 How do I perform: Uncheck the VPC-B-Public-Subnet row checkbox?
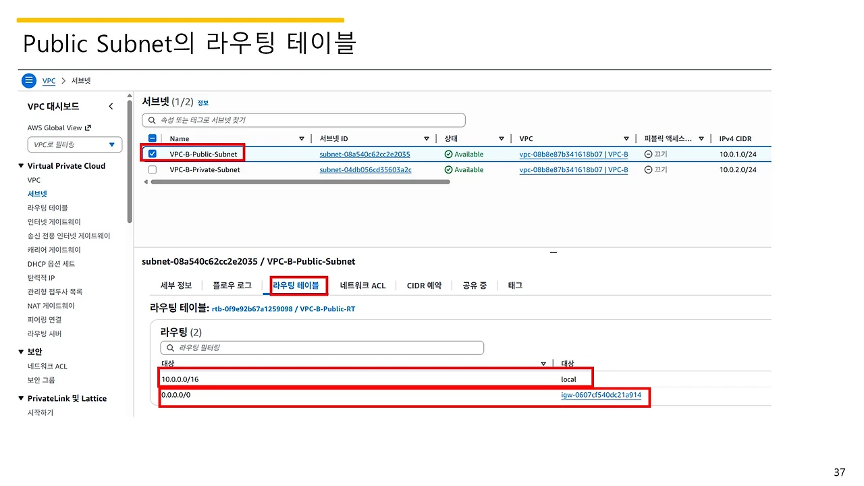152,154
